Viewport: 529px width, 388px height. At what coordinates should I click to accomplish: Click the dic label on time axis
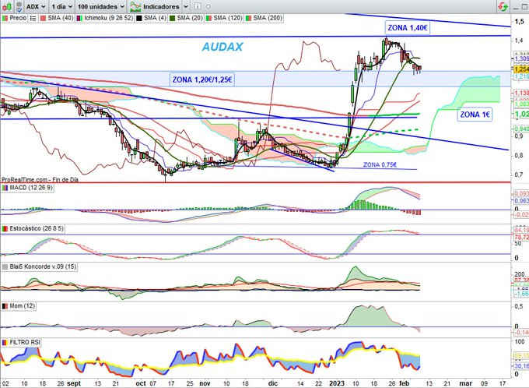[272, 383]
